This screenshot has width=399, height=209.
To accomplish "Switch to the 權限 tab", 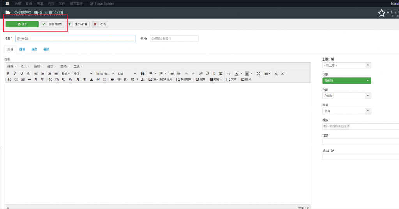I will pyautogui.click(x=46, y=49).
